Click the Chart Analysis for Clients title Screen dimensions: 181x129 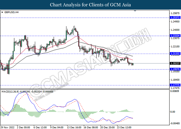click(90, 5)
